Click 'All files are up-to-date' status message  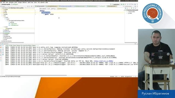tap(11, 76)
